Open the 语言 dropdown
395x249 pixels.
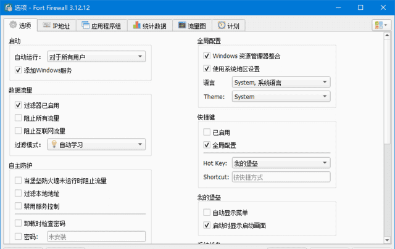pos(281,82)
